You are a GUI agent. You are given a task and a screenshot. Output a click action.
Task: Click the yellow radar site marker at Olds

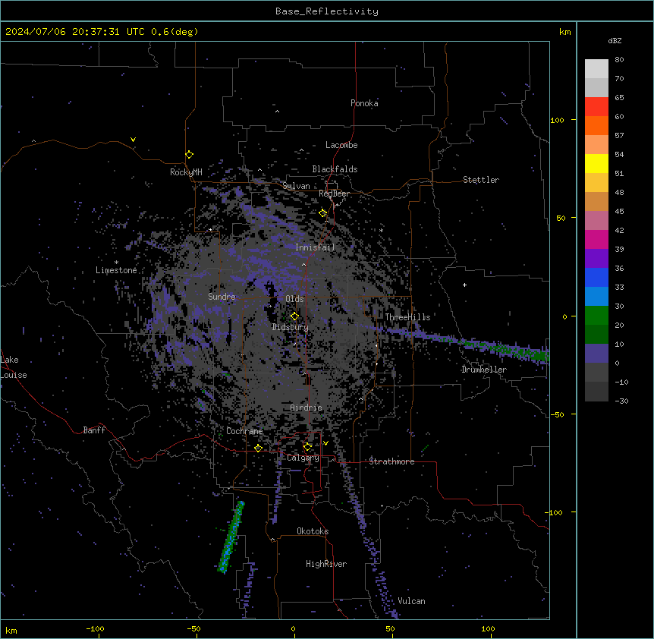coord(294,316)
